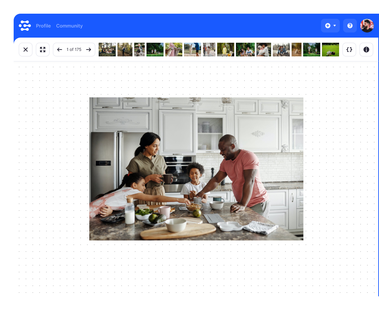The width and height of the screenshot is (379, 310).
Task: Open the user avatar menu
Action: coord(367,26)
